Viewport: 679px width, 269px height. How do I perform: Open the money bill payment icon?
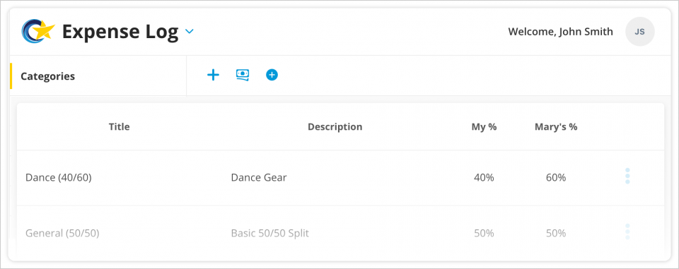pyautogui.click(x=243, y=76)
